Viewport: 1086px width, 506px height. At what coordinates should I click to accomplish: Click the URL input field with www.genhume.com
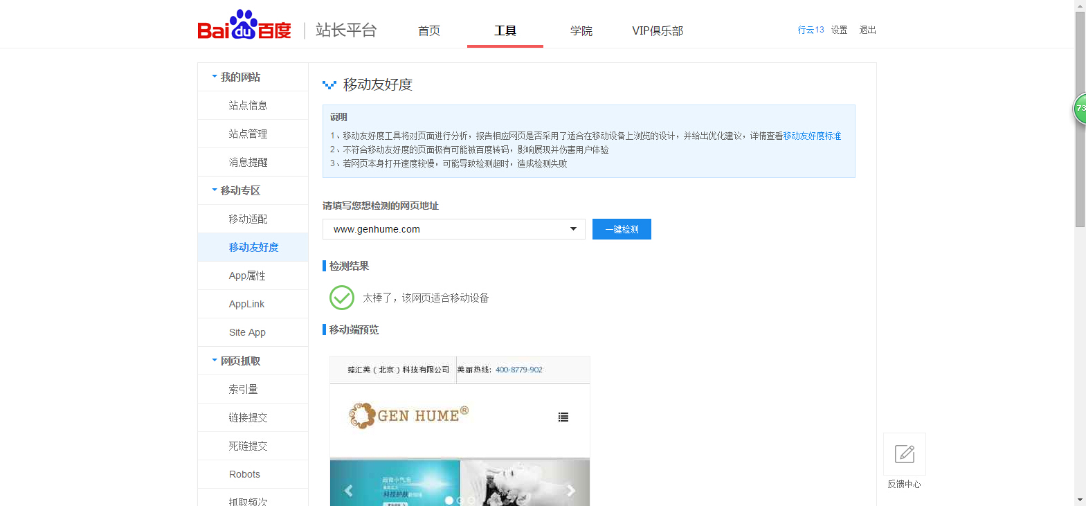pos(453,229)
